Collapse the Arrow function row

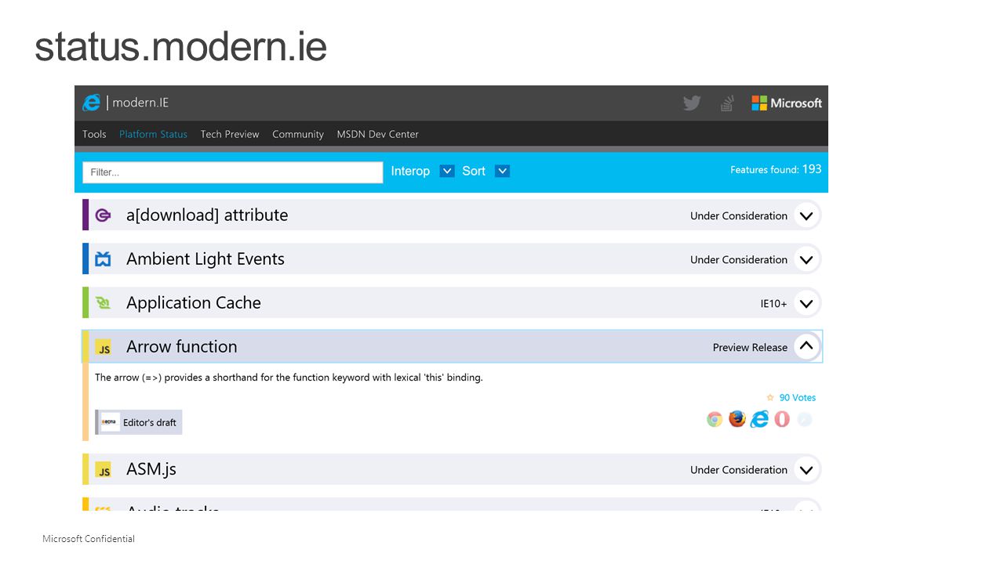tap(806, 346)
